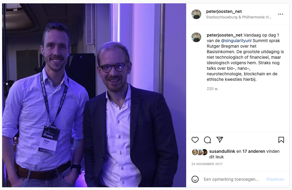
Task: Click the Plaatsen post button
Action: [x=275, y=179]
